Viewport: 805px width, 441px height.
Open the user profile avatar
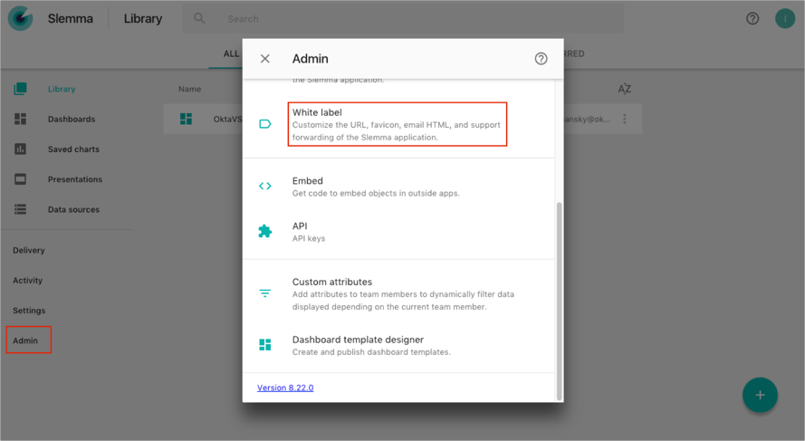[x=784, y=19]
